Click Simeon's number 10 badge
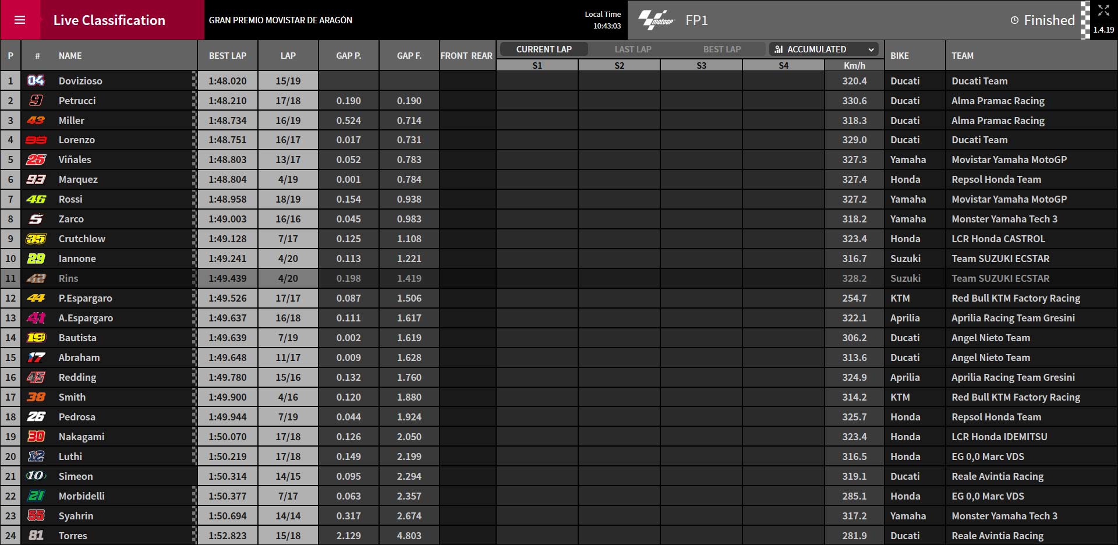The height and width of the screenshot is (545, 1118). pos(36,476)
